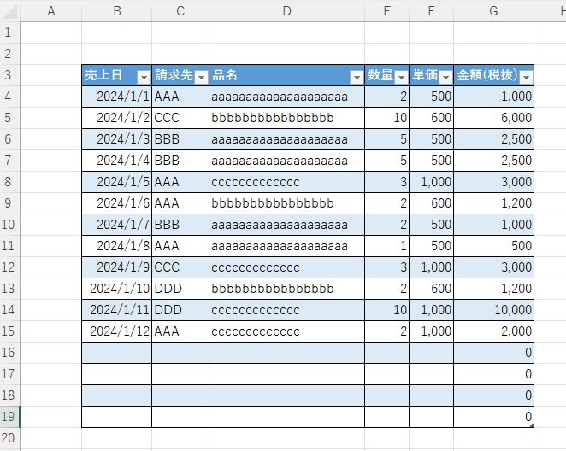566x451 pixels.
Task: Click empty 品名 cell in row 17
Action: click(287, 374)
